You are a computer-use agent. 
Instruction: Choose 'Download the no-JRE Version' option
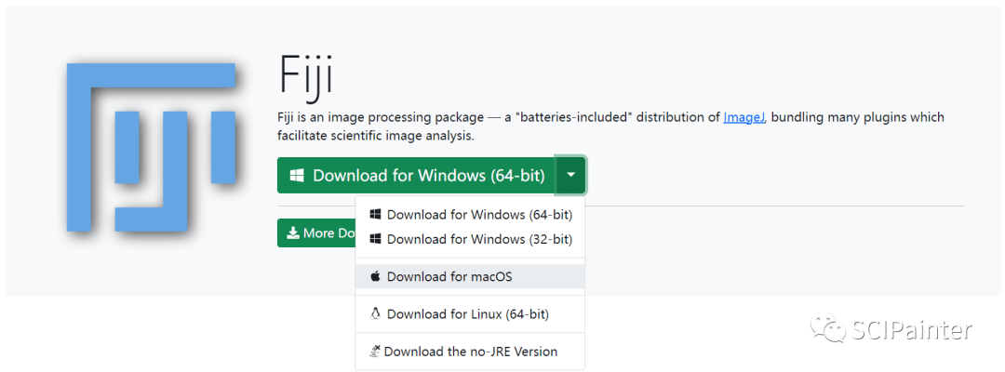coord(470,352)
